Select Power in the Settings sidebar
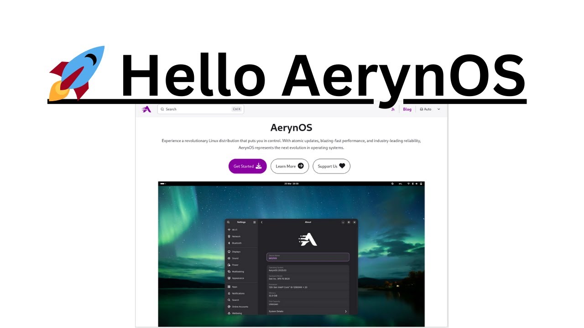Image resolution: width=584 pixels, height=328 pixels. point(241,265)
